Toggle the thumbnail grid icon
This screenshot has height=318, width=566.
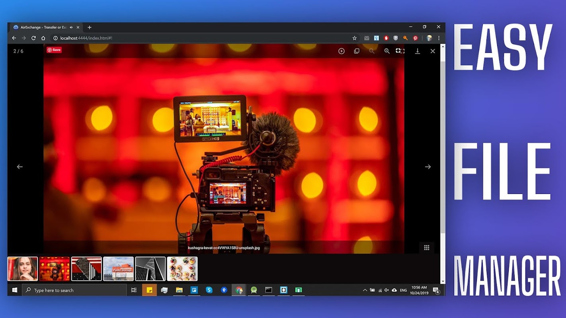pyautogui.click(x=426, y=248)
